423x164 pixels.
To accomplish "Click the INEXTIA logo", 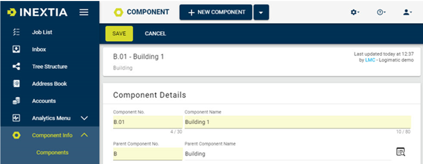I will point(37,12).
